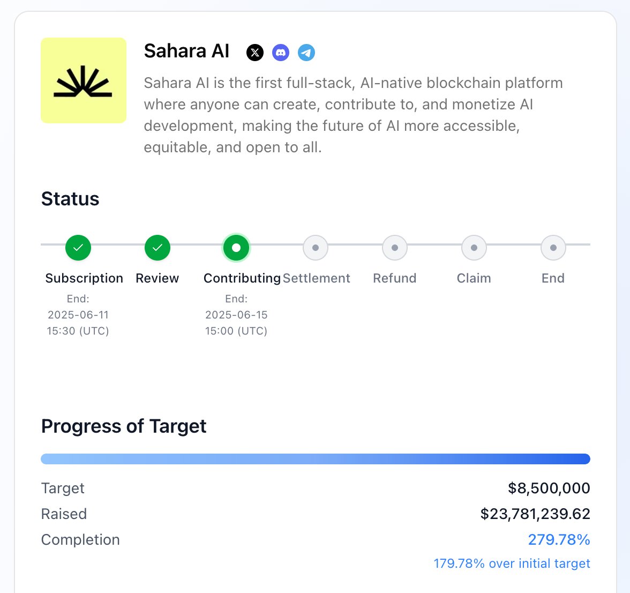Click the Contributing stage label

click(x=242, y=278)
